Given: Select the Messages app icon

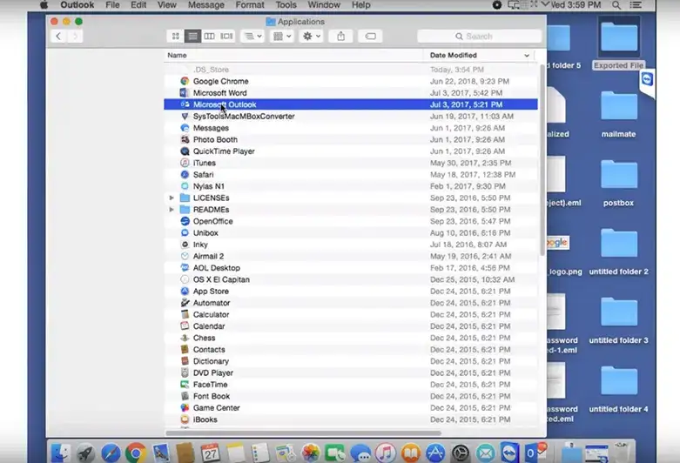Looking at the screenshot, I should pyautogui.click(x=185, y=128).
